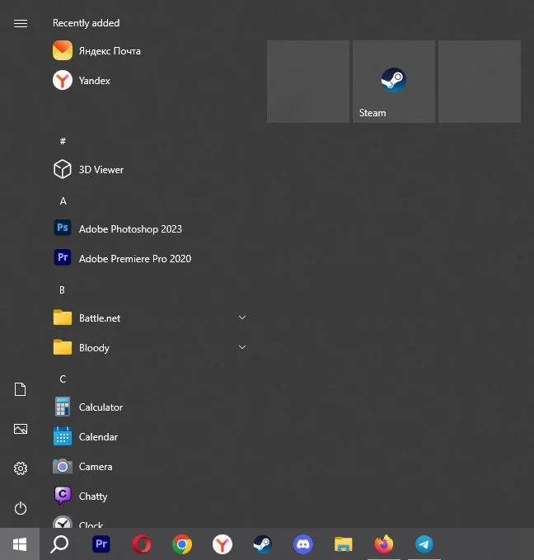Jump via the # section header
Viewport: 534px width, 560px height.
63,141
